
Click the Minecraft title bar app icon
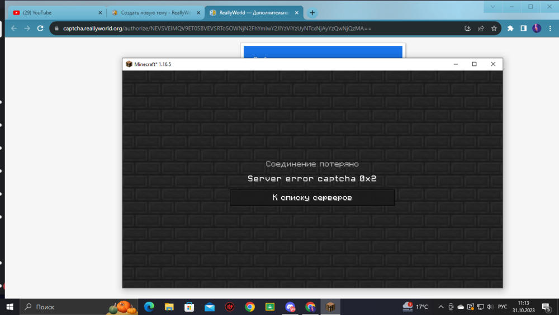click(129, 64)
